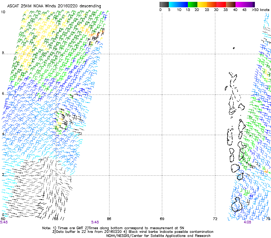Click the 'NOAA/NESDIS/Center for Satellite Applications and Research' credit line
The width and height of the screenshot is (271, 238).
click(158, 236)
